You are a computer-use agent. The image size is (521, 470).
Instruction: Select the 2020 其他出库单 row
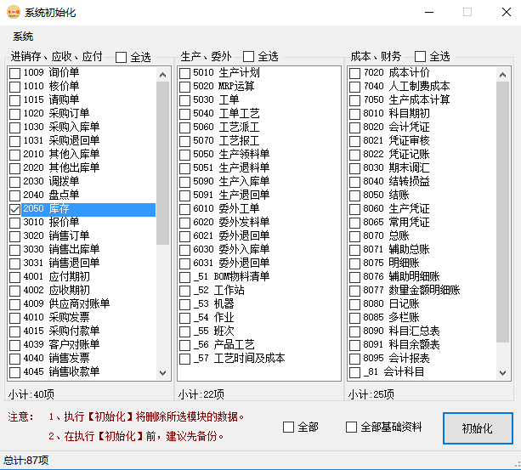pyautogui.click(x=82, y=168)
